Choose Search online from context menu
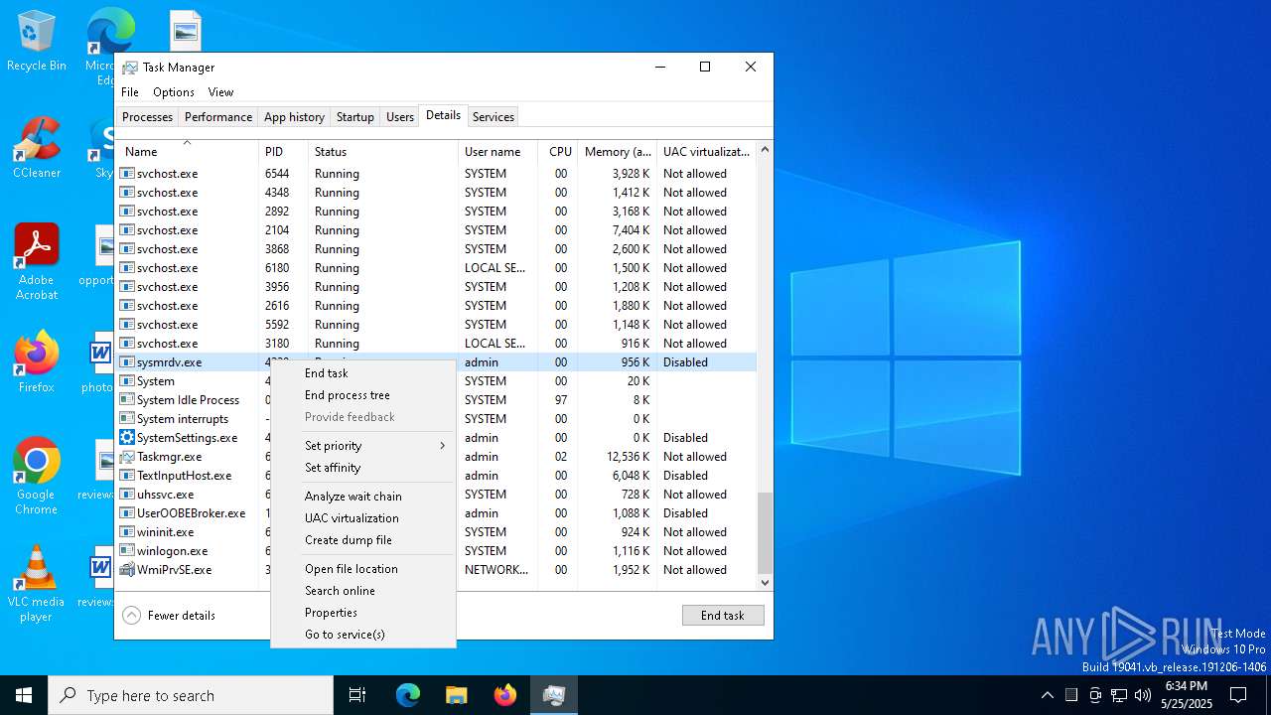 tap(363, 591)
